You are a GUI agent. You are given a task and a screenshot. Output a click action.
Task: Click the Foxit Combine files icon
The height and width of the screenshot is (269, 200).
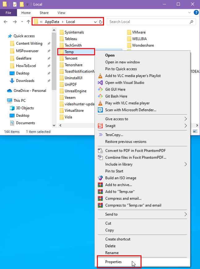point(100,157)
